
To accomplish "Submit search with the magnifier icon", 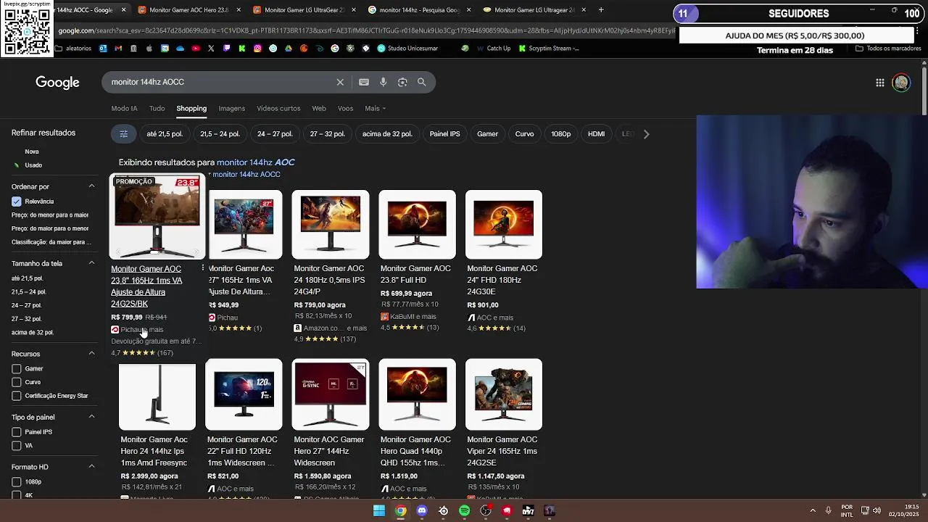I will [421, 82].
